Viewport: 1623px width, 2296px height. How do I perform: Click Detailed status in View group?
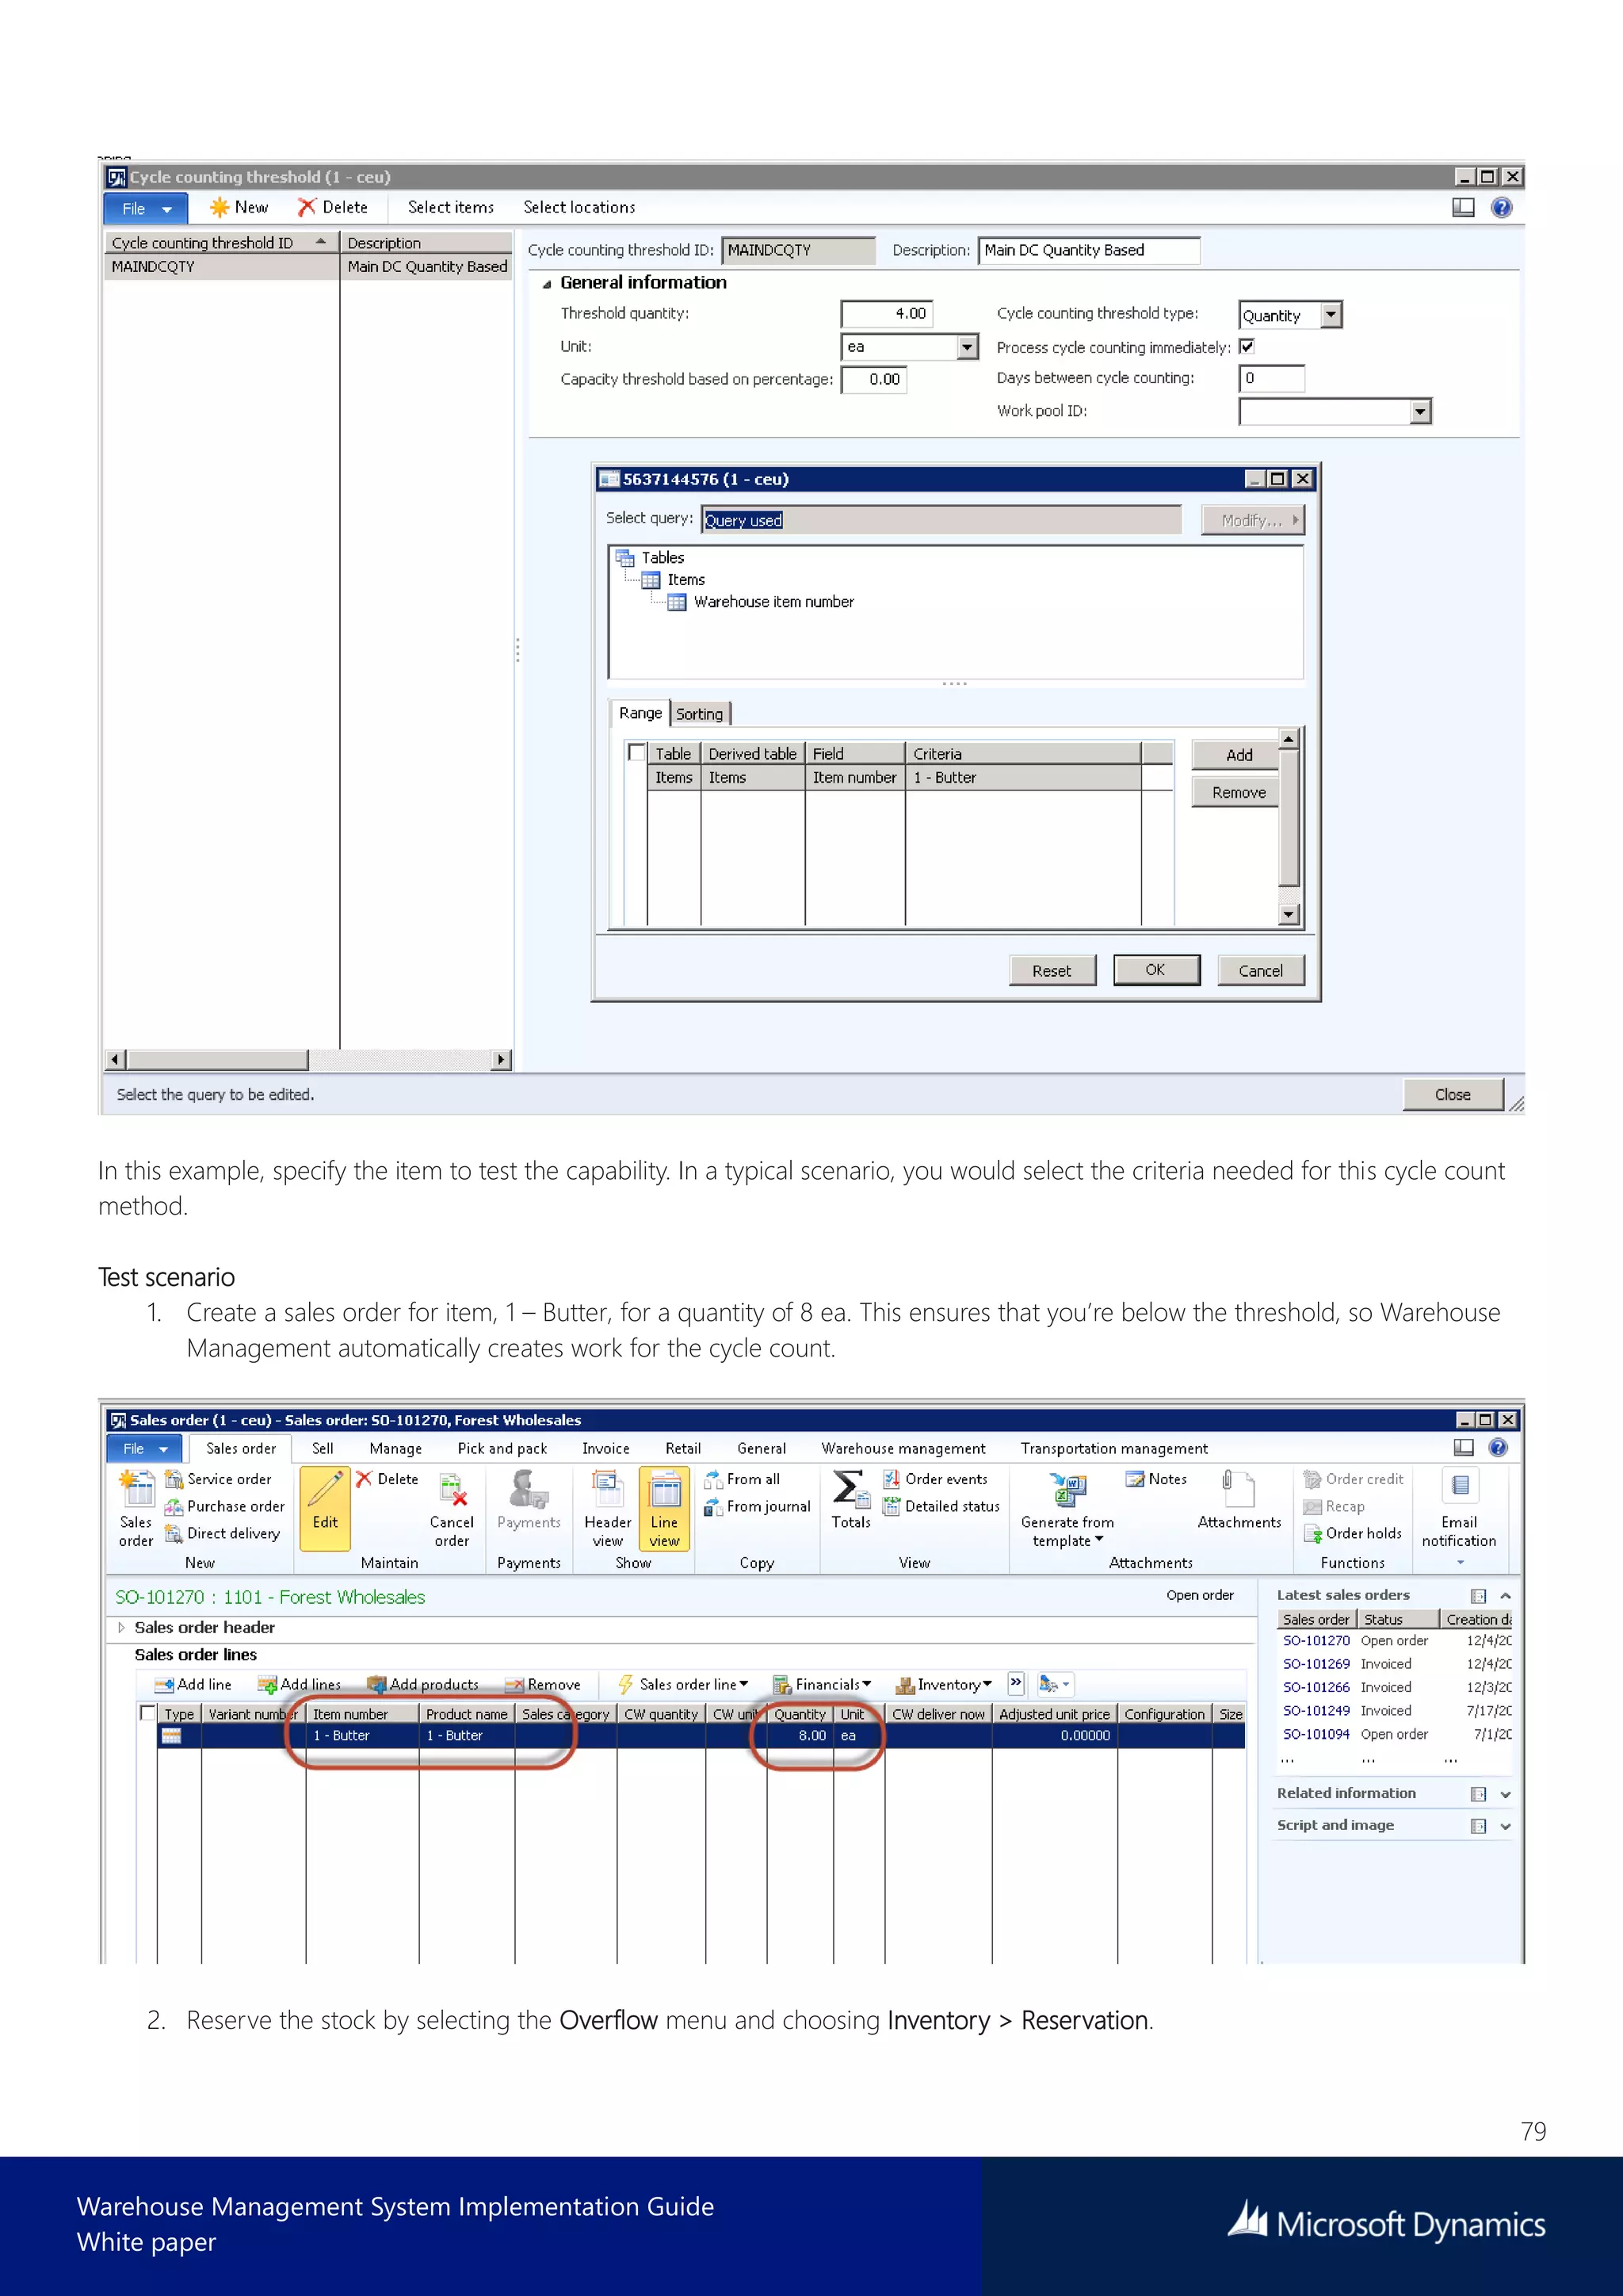(941, 1506)
